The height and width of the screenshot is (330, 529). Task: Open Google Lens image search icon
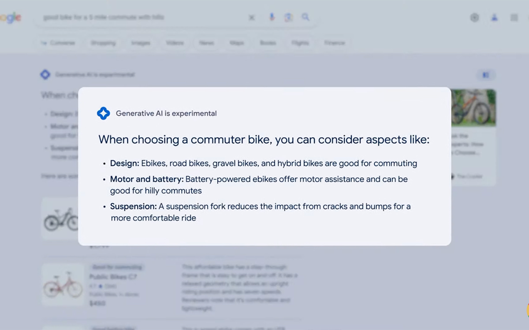289,18
